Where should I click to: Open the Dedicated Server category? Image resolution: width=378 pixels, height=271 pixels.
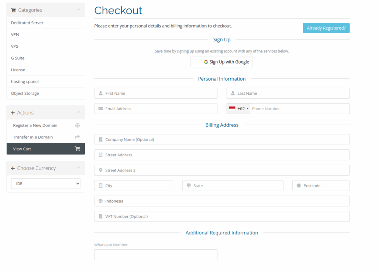point(46,23)
